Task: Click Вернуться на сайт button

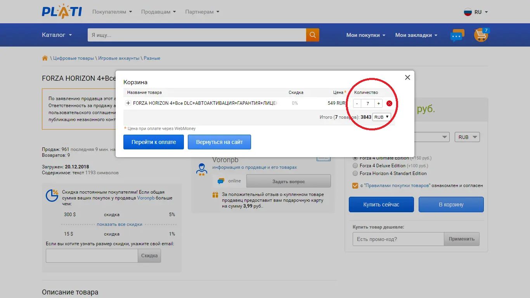Action: tap(220, 142)
